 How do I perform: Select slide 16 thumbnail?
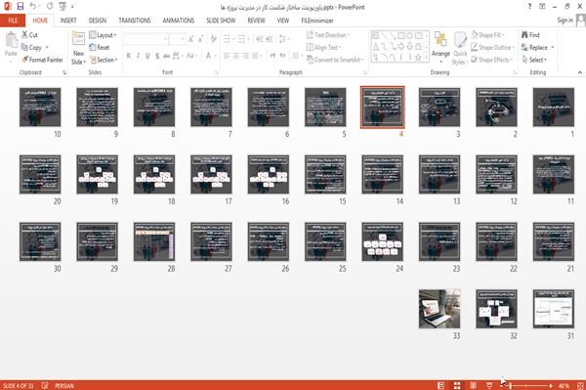pos(269,175)
